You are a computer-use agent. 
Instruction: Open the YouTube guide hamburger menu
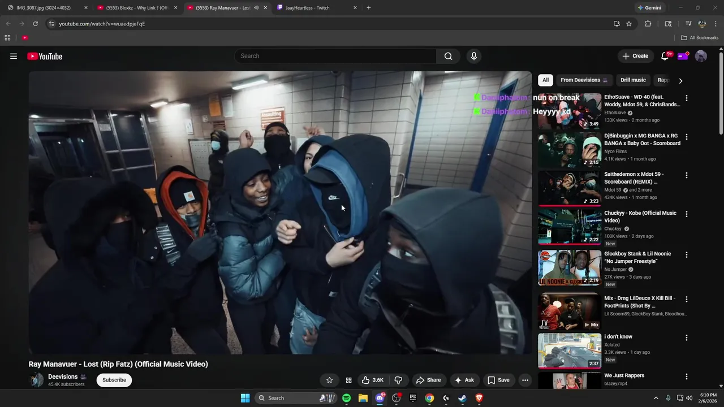(x=14, y=56)
